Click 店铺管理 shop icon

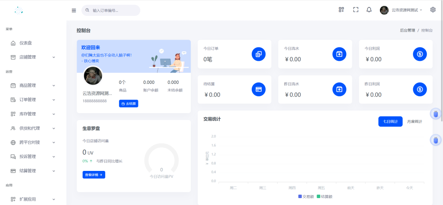[13, 57]
